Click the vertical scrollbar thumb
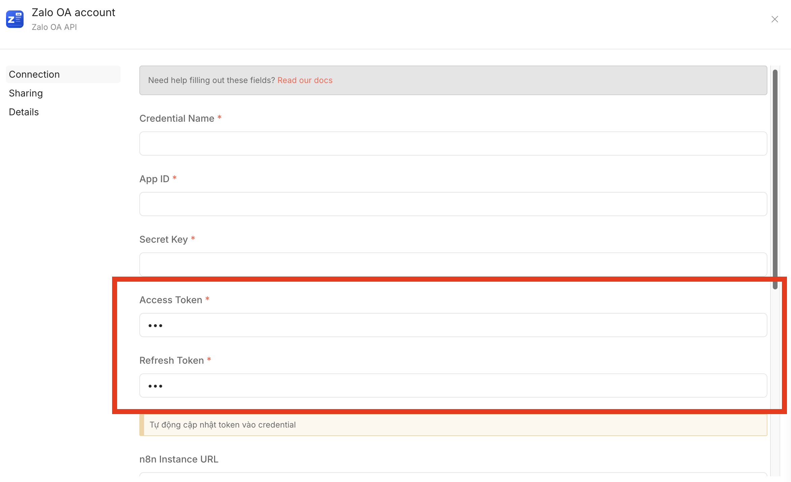Image resolution: width=791 pixels, height=482 pixels. coord(775,179)
